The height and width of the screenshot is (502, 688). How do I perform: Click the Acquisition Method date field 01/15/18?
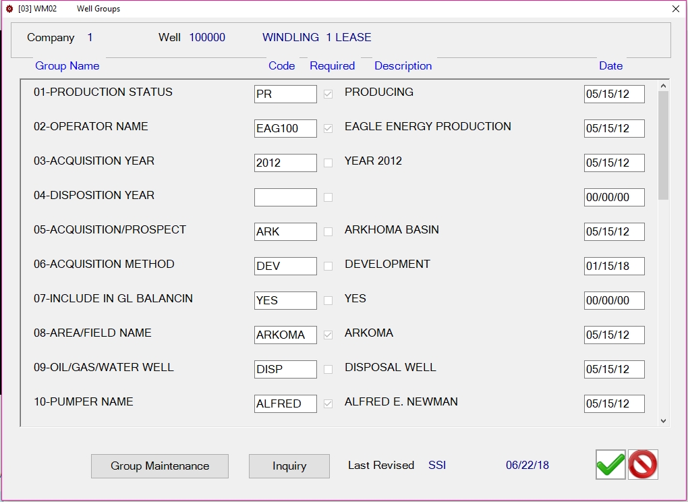click(x=614, y=266)
